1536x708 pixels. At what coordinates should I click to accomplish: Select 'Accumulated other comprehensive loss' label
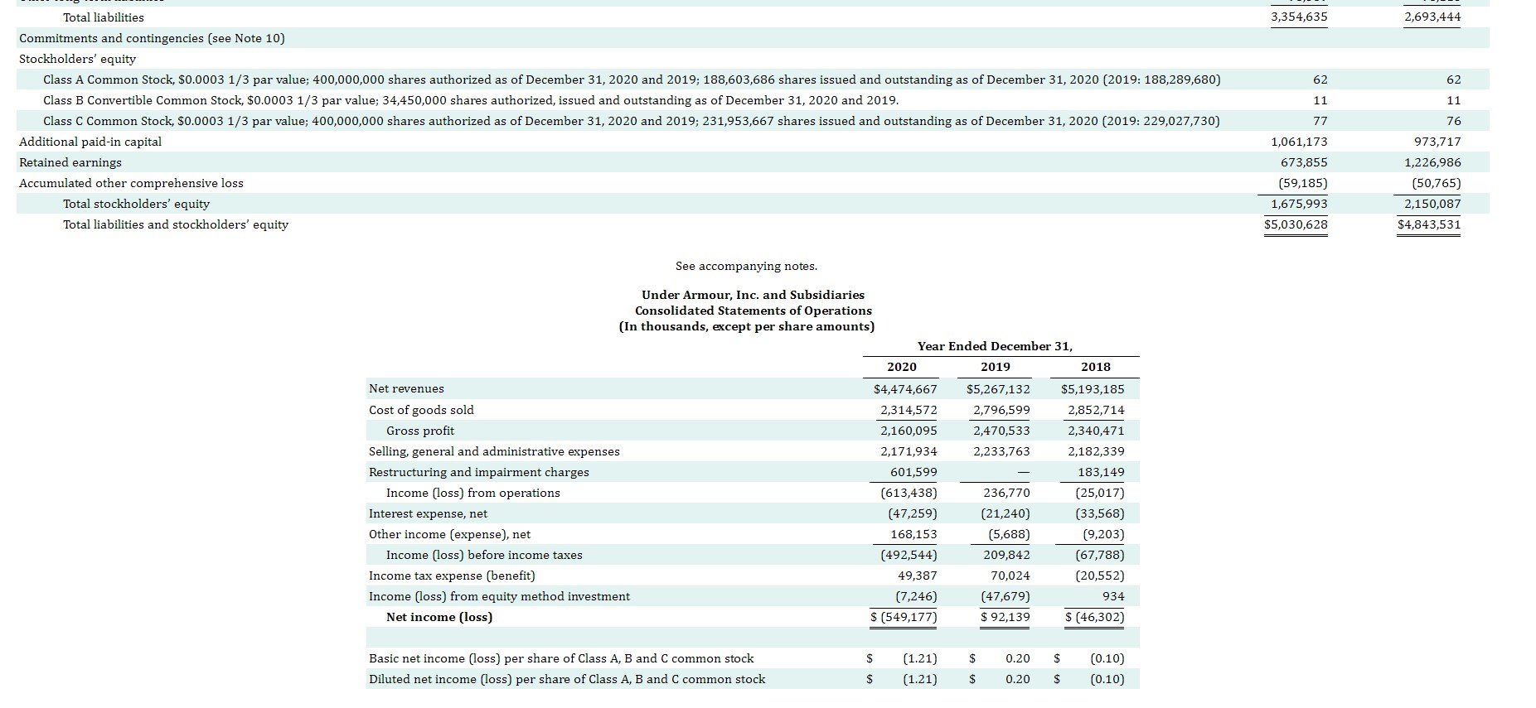pyautogui.click(x=131, y=183)
